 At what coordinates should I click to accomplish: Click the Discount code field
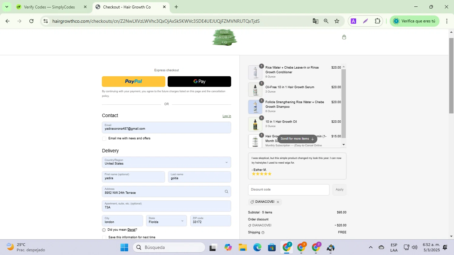[x=289, y=190]
